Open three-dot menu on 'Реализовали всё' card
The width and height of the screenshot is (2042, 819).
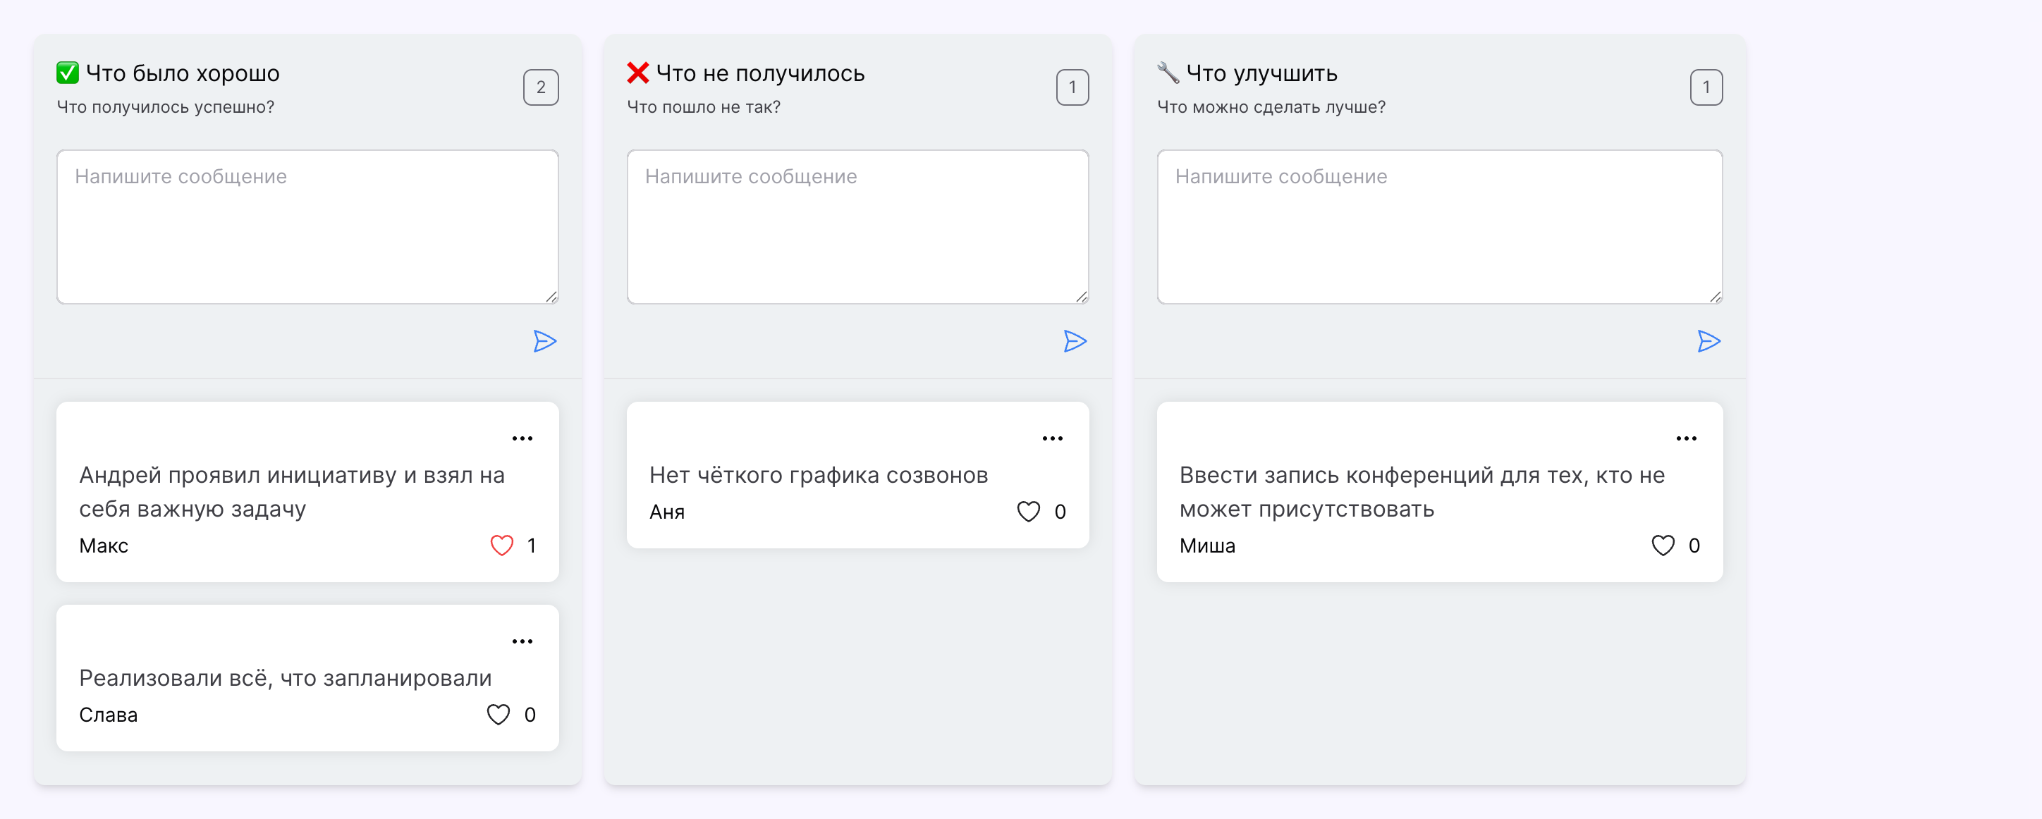pos(522,641)
